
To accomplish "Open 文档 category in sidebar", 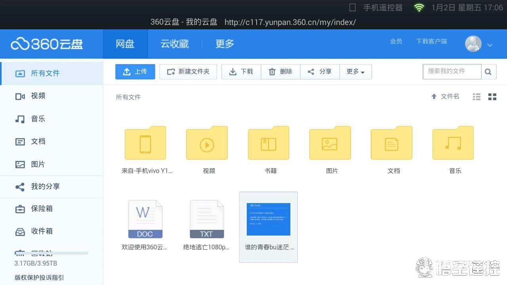I will [x=51, y=141].
